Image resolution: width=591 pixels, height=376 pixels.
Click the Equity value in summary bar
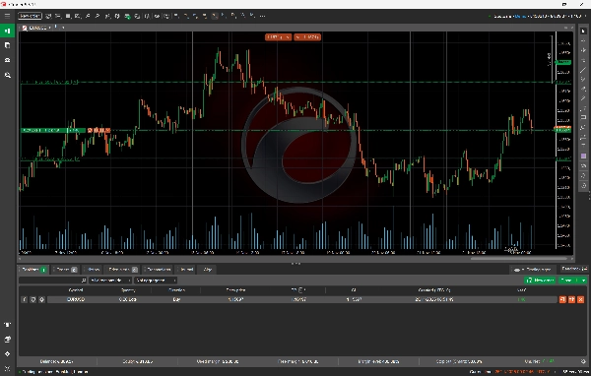pyautogui.click(x=138, y=361)
